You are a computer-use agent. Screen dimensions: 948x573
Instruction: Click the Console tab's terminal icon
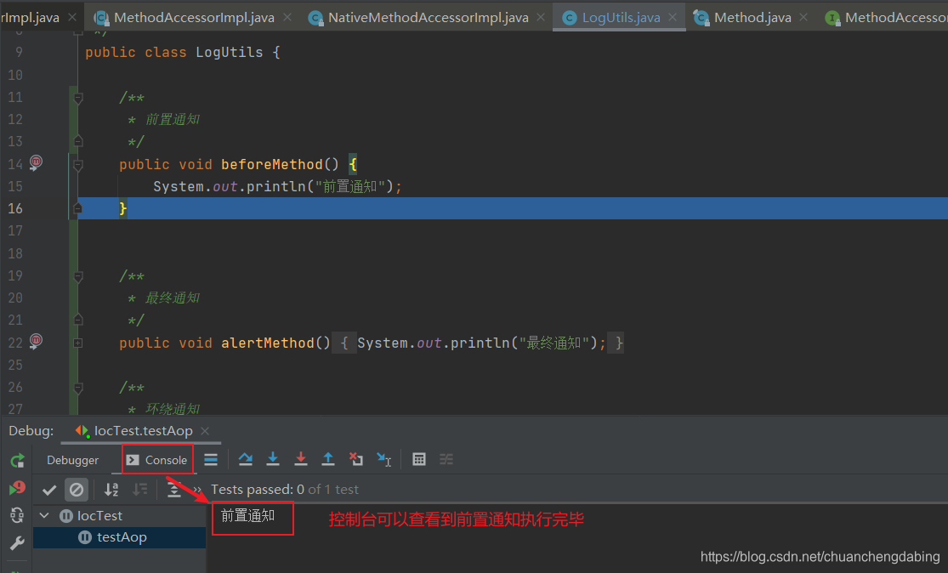coord(133,460)
